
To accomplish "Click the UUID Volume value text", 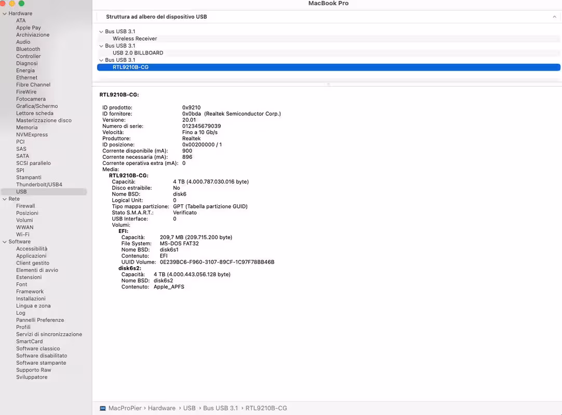I will point(217,262).
